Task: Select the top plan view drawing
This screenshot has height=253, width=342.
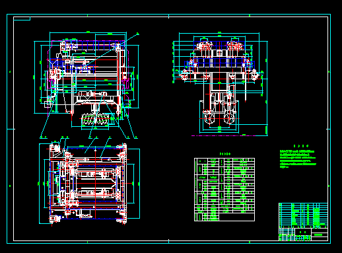Action: (89, 184)
